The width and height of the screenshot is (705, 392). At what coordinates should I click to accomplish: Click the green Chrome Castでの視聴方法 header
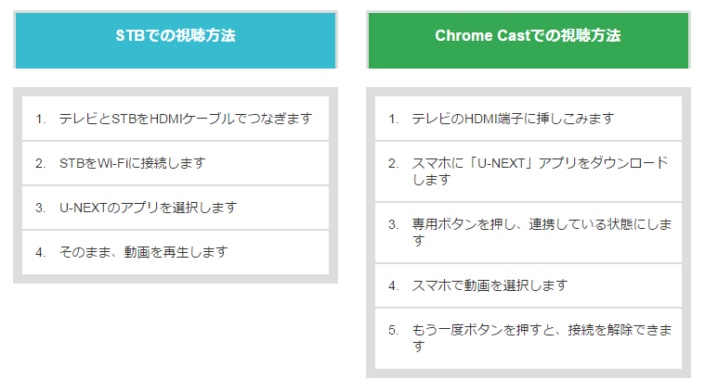point(529,41)
